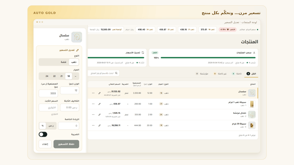Click the gold ounce price chip 15,500.09
The width and height of the screenshot is (294, 165).
coord(106,30)
